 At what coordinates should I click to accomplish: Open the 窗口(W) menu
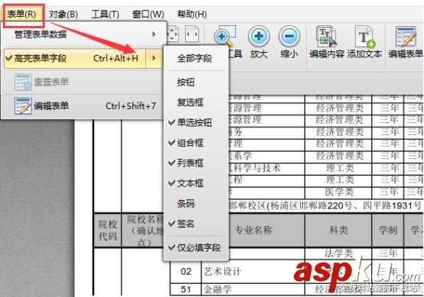(148, 15)
